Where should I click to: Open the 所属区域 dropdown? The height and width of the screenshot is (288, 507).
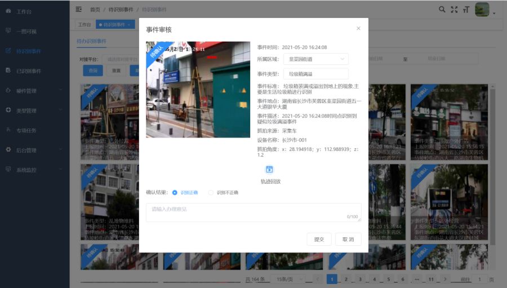[x=318, y=59]
